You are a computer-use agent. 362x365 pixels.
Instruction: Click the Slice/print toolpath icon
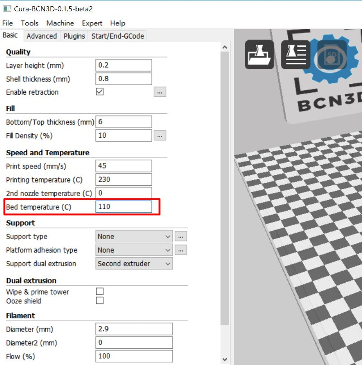click(x=295, y=54)
